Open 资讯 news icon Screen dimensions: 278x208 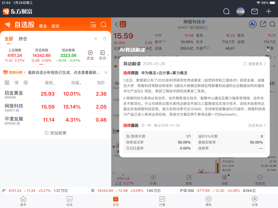[102, 55]
